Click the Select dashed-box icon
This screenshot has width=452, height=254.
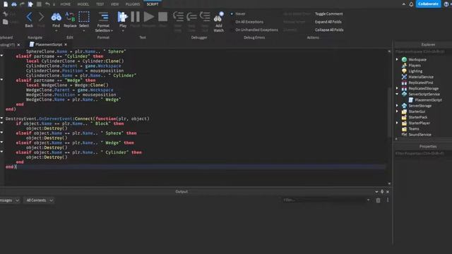(84, 17)
